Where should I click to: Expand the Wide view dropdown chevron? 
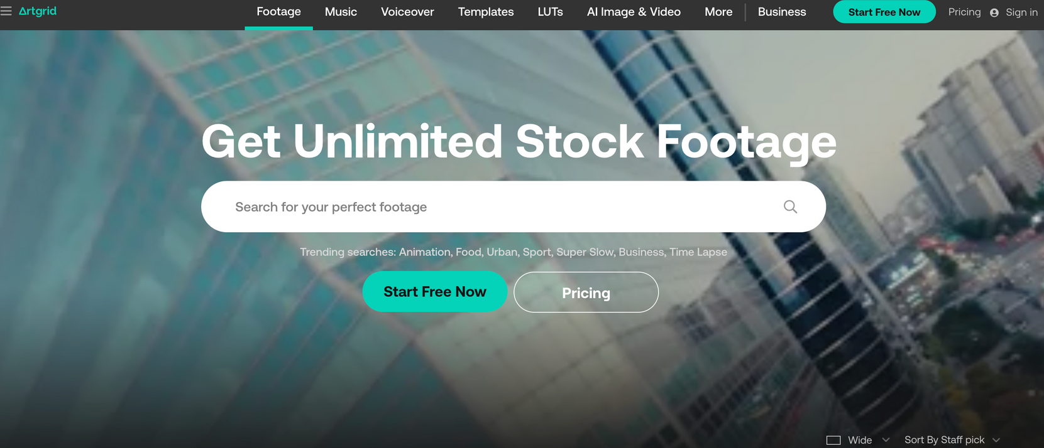(x=886, y=440)
